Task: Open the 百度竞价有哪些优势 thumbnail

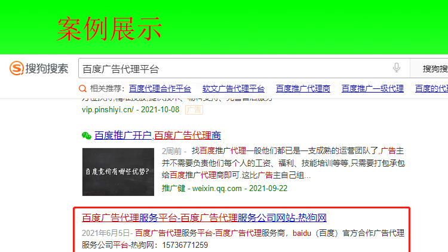Action: tap(118, 172)
